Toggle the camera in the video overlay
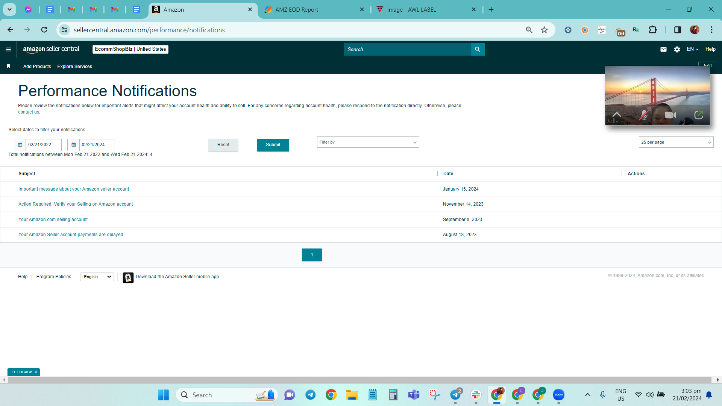The width and height of the screenshot is (722, 406). [670, 115]
